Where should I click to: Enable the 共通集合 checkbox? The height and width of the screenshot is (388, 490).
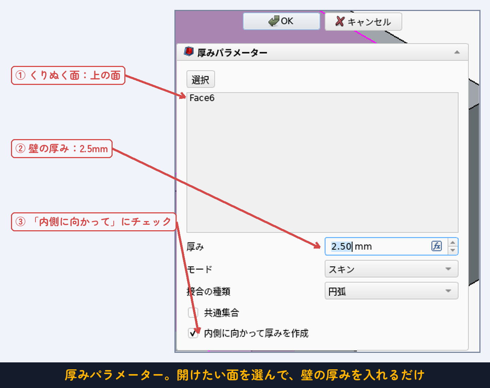point(193,313)
